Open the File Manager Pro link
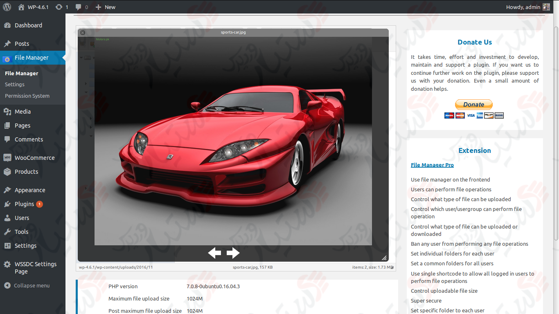 coord(432,165)
